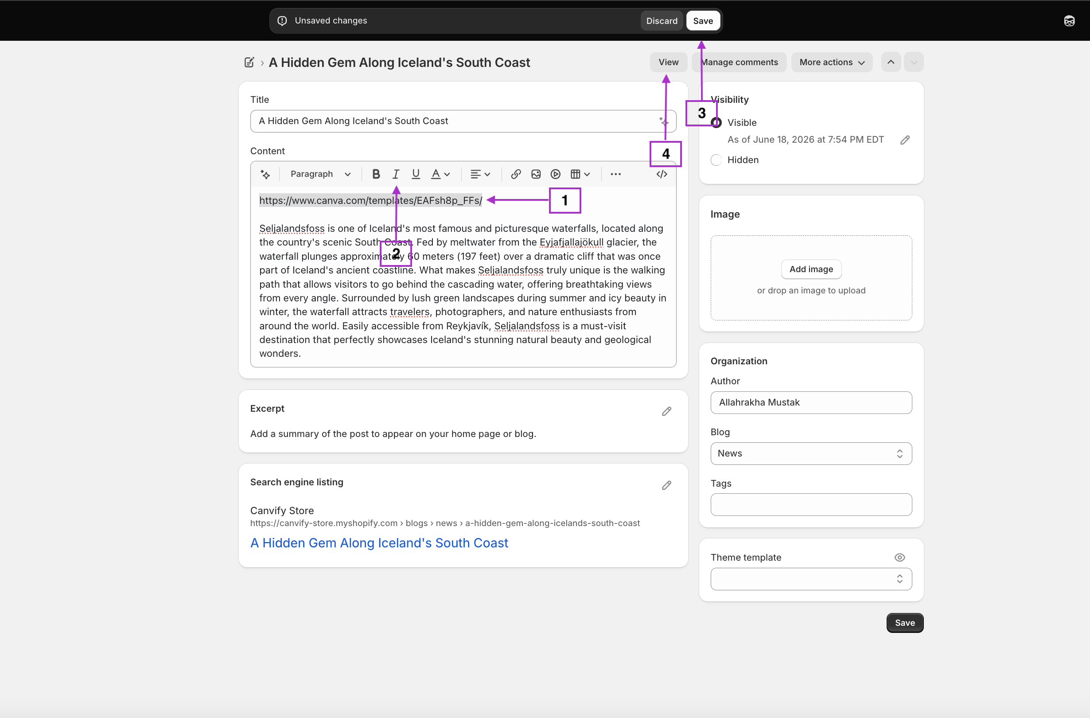Edit the visibility date with the pencil icon
Viewport: 1090px width, 718px height.
(904, 140)
